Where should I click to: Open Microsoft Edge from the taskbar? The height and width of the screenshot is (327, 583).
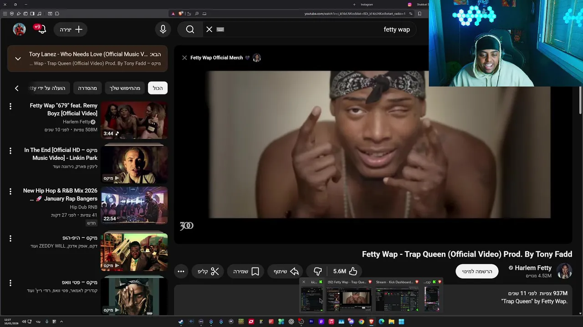[381, 322]
